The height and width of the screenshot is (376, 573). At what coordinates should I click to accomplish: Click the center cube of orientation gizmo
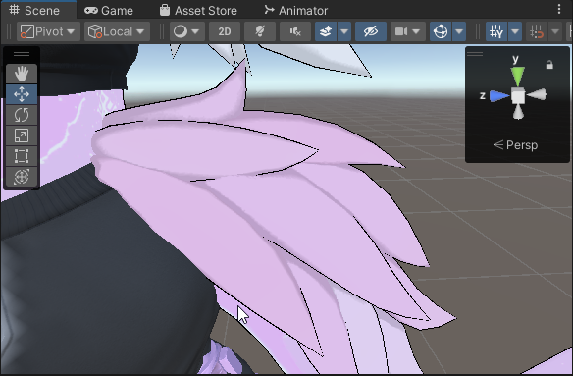click(x=518, y=96)
